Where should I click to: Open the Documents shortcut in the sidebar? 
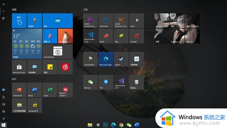[4, 97]
